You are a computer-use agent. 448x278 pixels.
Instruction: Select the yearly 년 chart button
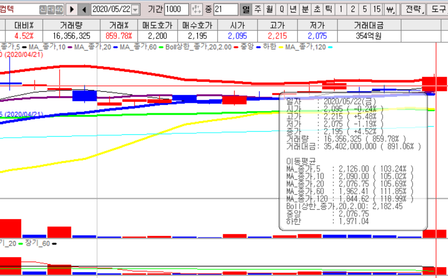(293, 9)
